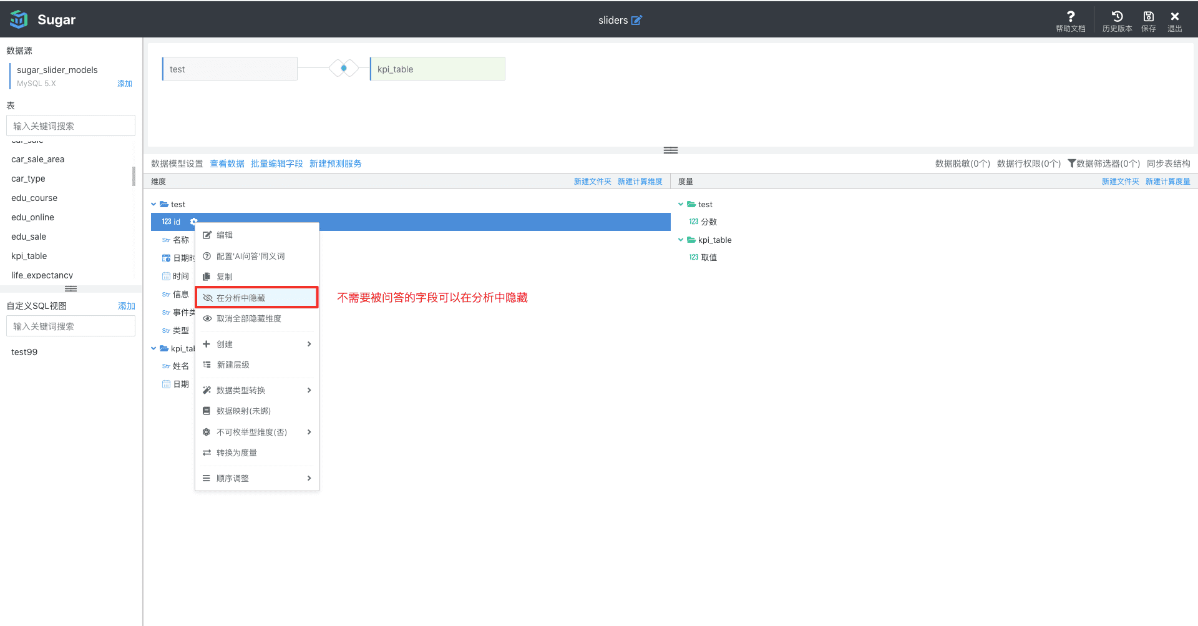Image resolution: width=1198 pixels, height=626 pixels.
Task: Collapse the kpi_table folder in measures
Action: [681, 240]
